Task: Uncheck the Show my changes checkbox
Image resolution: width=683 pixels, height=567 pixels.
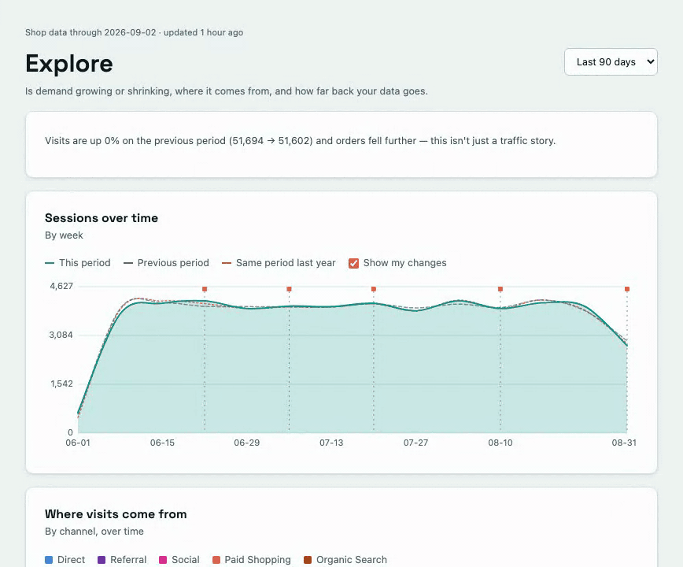Action: [x=354, y=263]
